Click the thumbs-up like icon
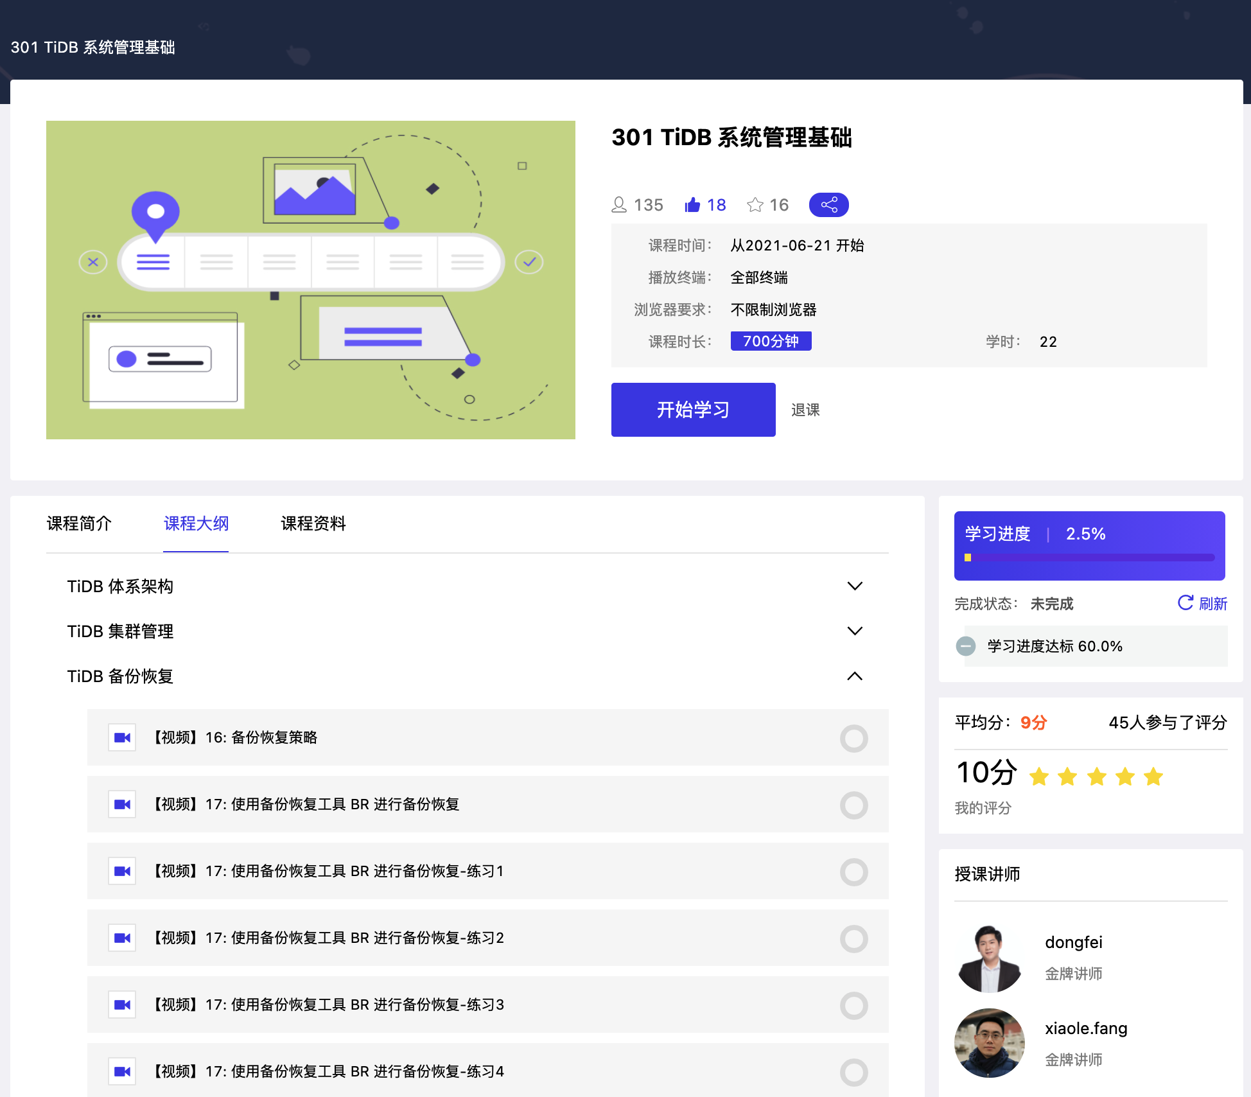The width and height of the screenshot is (1251, 1097). 692,205
